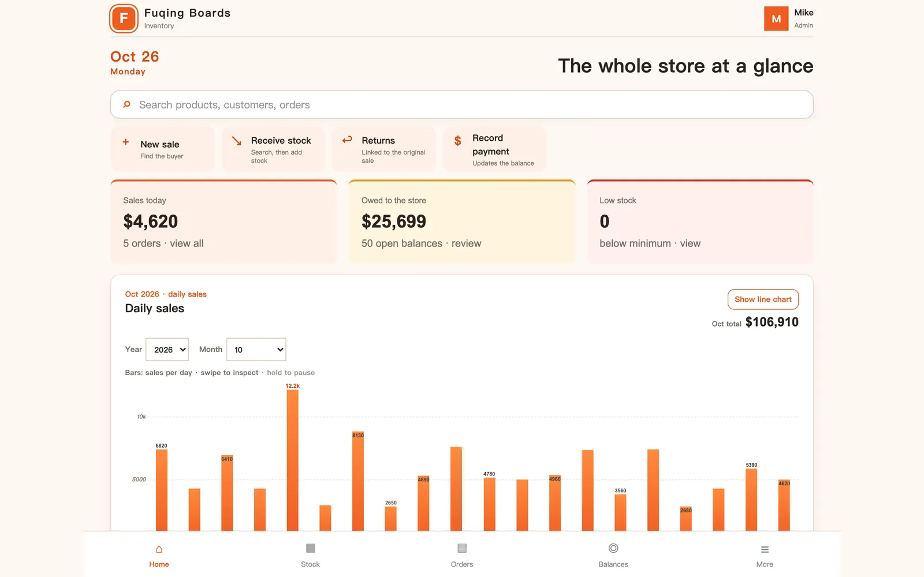This screenshot has height=577, width=924.
Task: Click the plus icon for New sale
Action: (125, 142)
